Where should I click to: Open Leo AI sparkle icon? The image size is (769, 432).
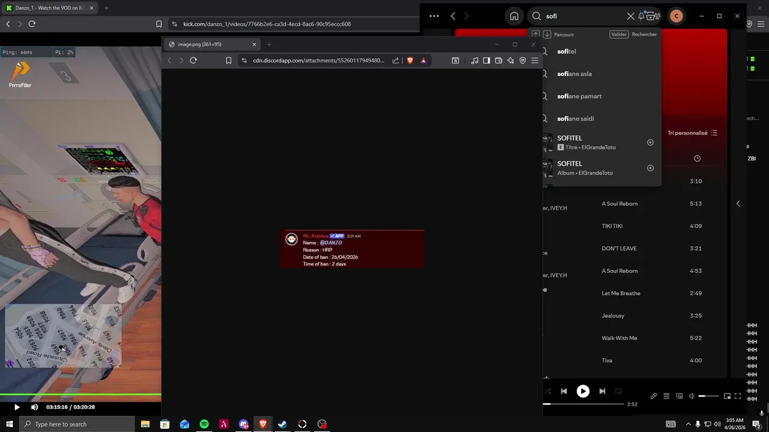click(511, 60)
